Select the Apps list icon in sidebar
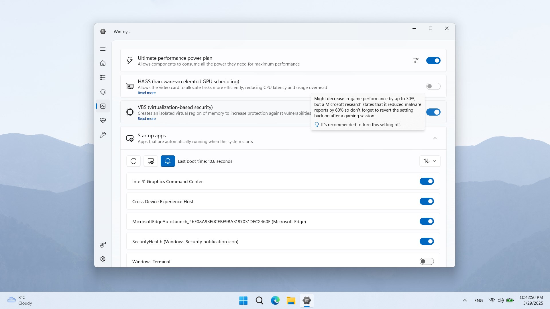Image resolution: width=550 pixels, height=309 pixels. pyautogui.click(x=103, y=78)
